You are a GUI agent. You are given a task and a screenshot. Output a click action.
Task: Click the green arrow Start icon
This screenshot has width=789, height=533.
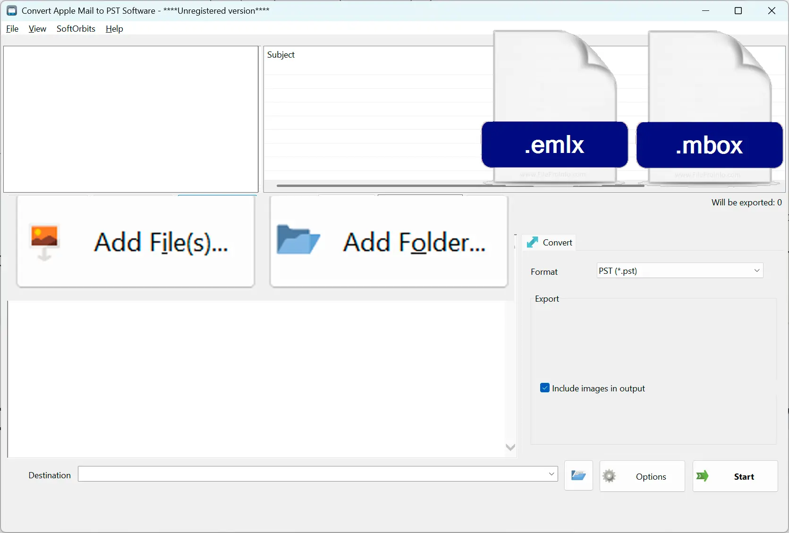pos(703,476)
